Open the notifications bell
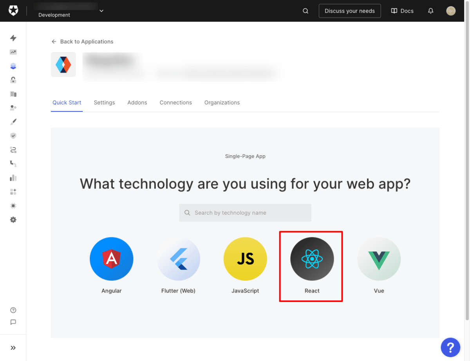 click(431, 11)
